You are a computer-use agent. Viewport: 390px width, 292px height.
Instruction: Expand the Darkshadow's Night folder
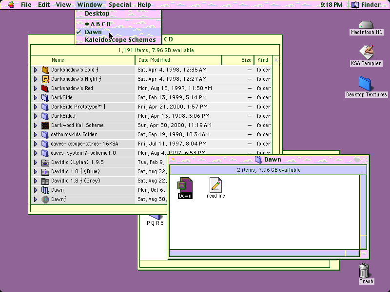point(36,79)
